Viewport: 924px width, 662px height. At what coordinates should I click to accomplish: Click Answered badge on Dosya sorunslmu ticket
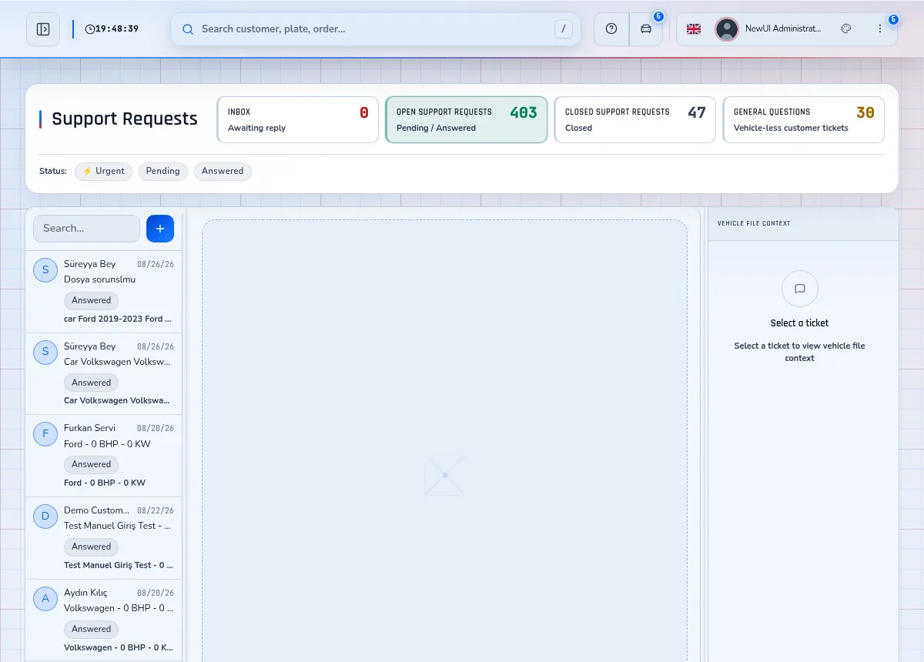point(92,300)
